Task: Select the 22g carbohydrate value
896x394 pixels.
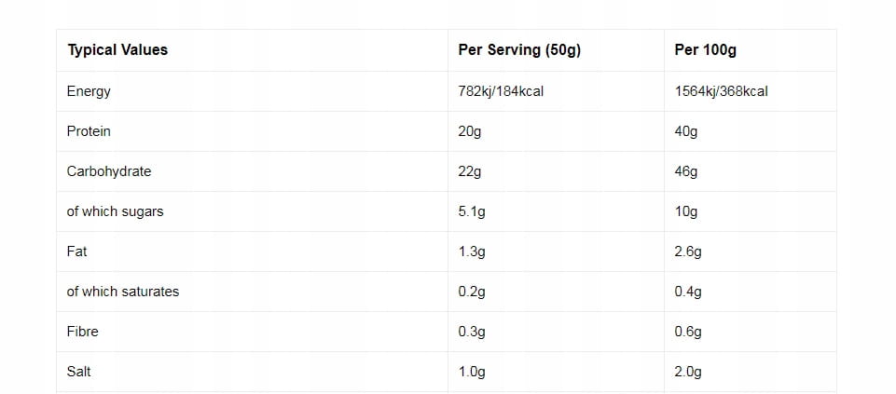Action: [469, 171]
